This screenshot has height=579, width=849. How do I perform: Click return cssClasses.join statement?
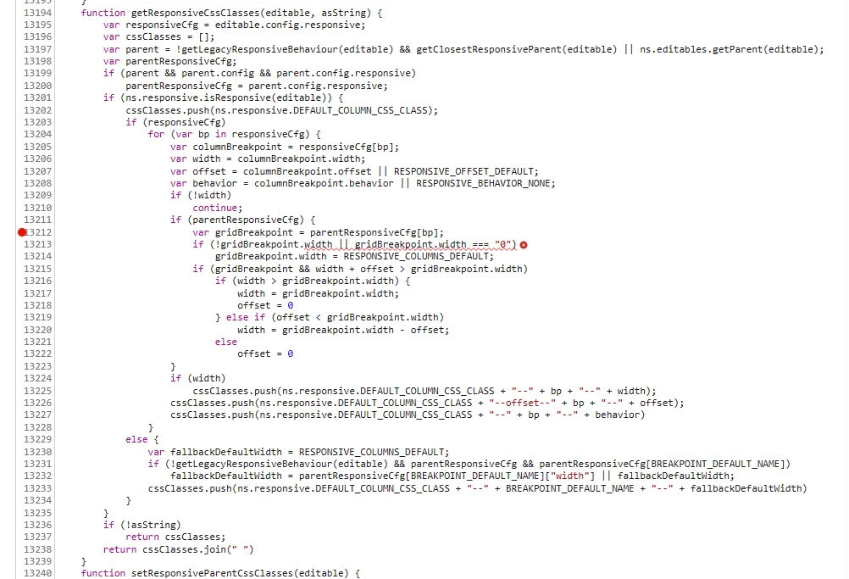pyautogui.click(x=178, y=549)
